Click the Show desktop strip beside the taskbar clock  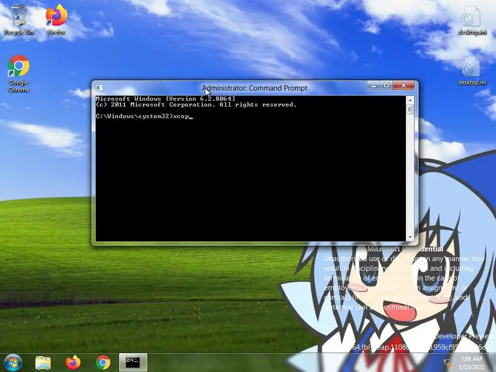492,362
